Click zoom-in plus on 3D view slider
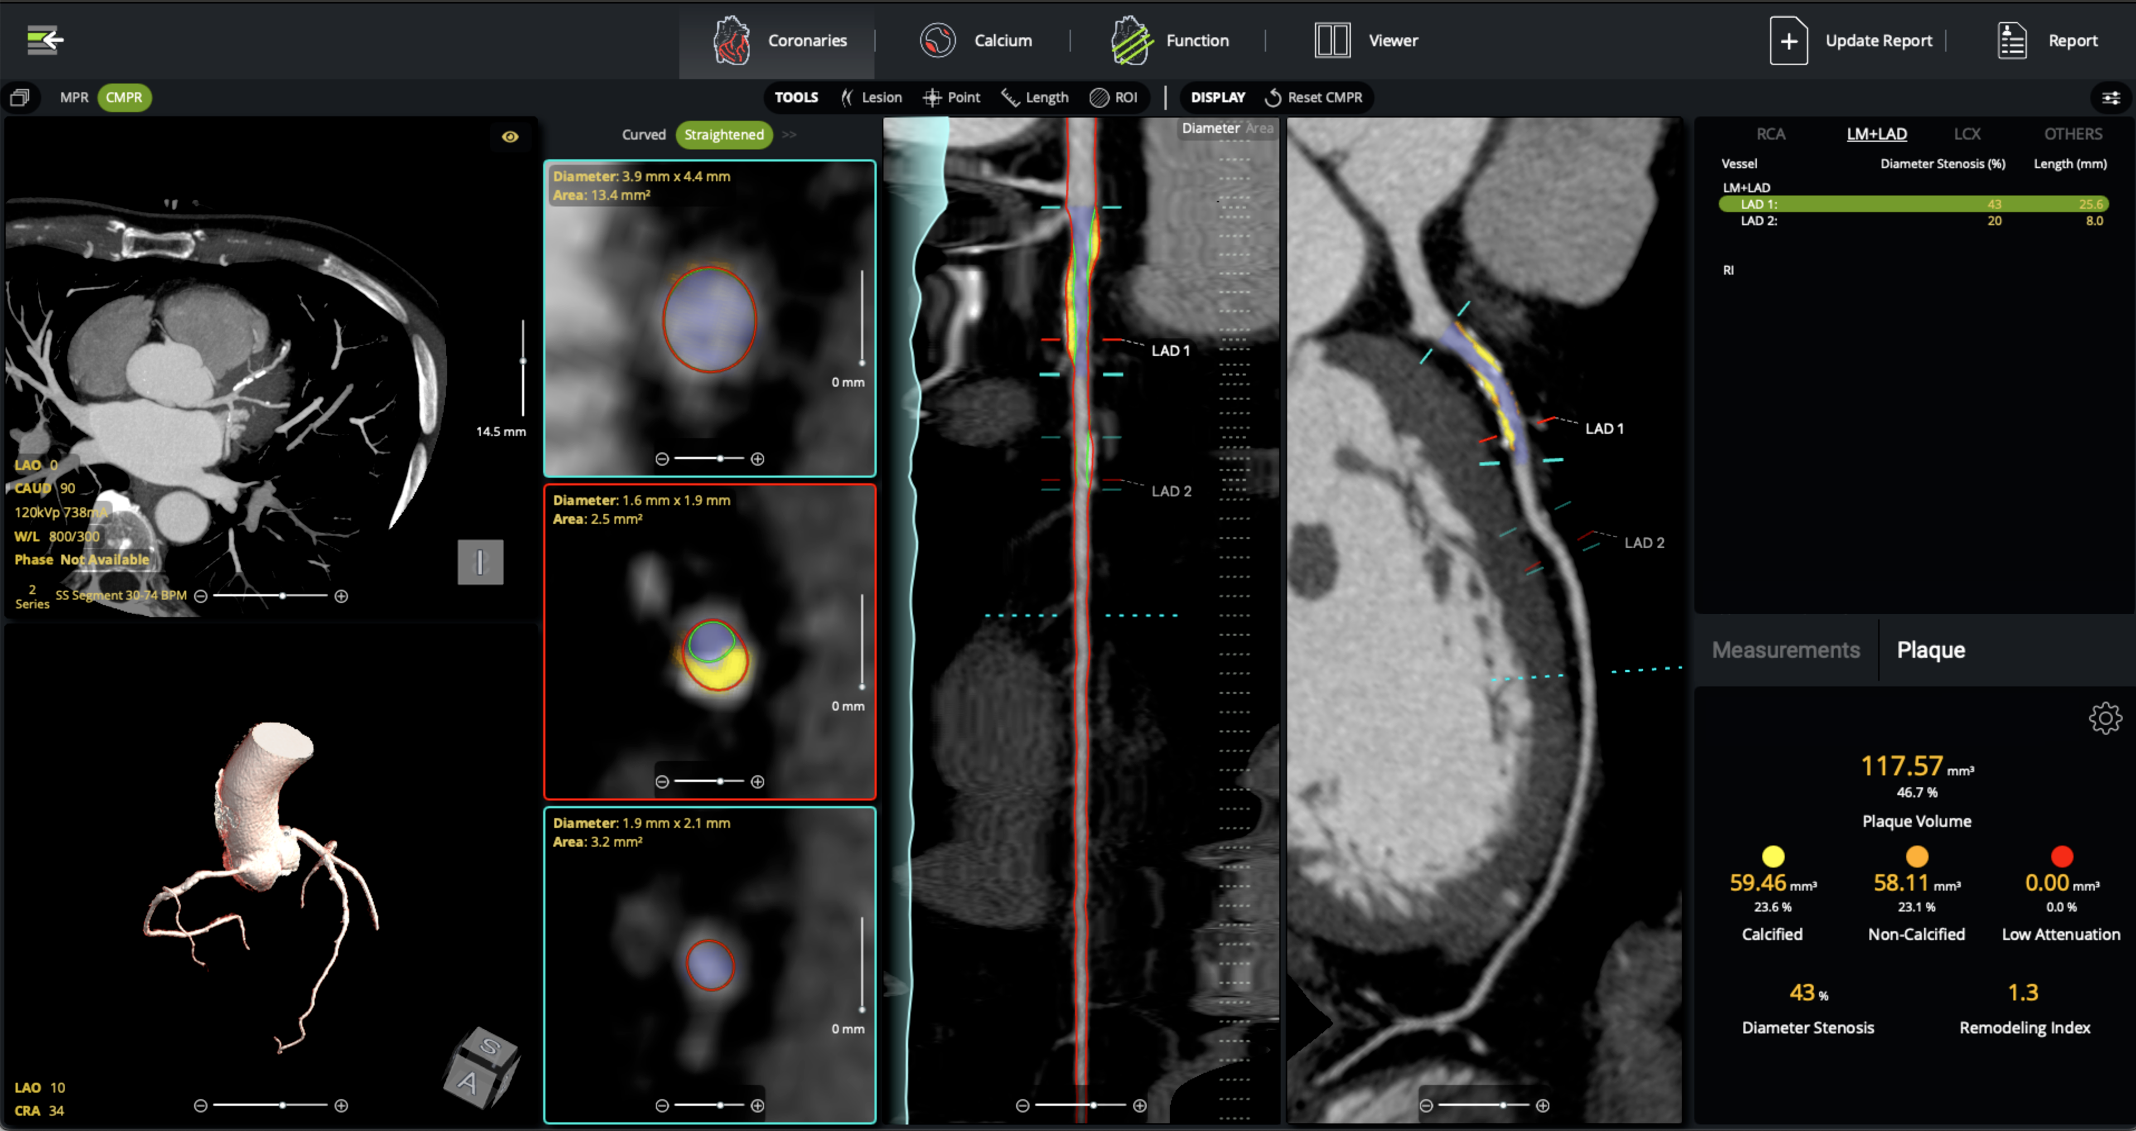The image size is (2136, 1131). 341,1105
